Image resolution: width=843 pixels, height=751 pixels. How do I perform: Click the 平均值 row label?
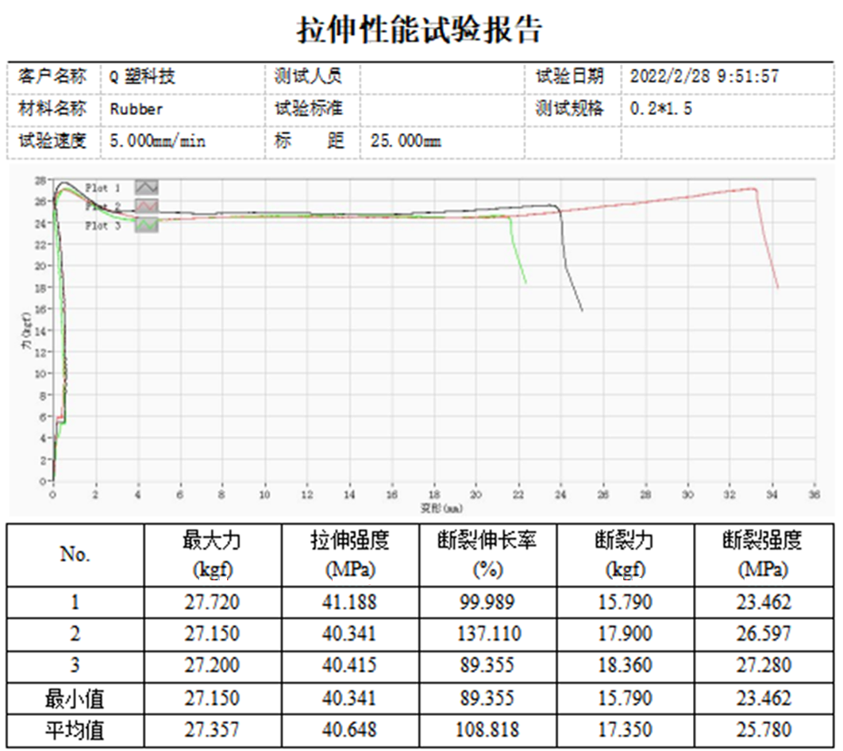(x=75, y=730)
